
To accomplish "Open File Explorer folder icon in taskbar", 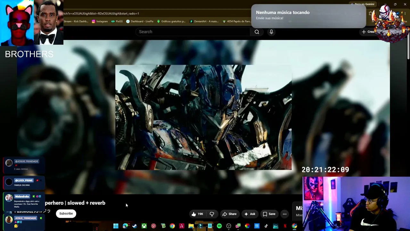I will tap(191, 226).
